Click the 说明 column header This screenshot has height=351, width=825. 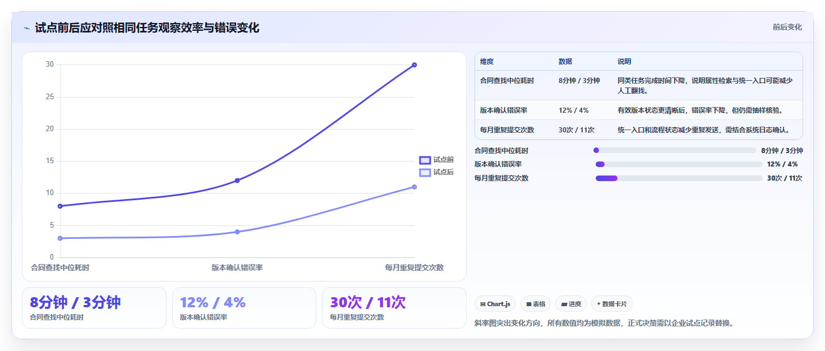click(625, 62)
